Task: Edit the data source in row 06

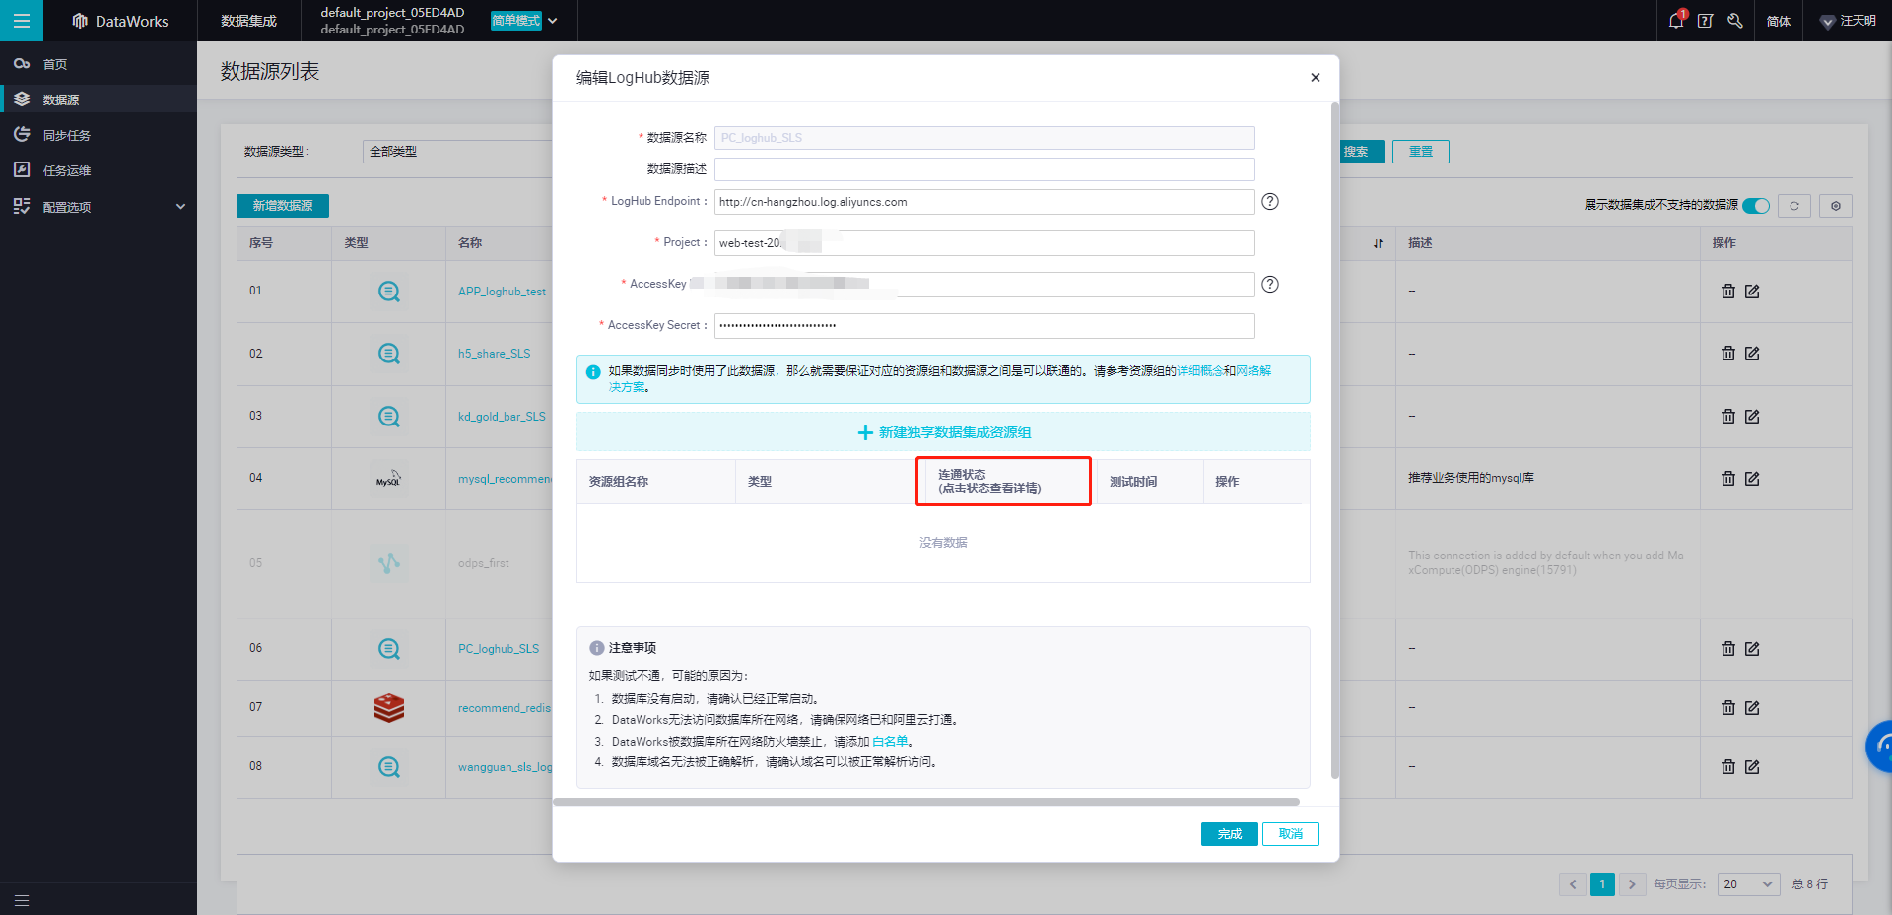Action: click(x=1752, y=649)
